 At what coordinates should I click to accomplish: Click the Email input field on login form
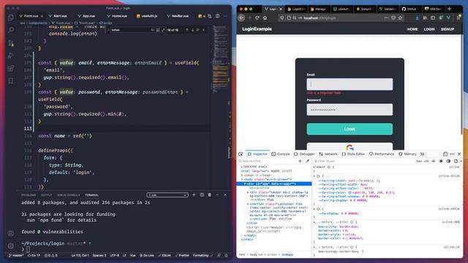pos(350,84)
